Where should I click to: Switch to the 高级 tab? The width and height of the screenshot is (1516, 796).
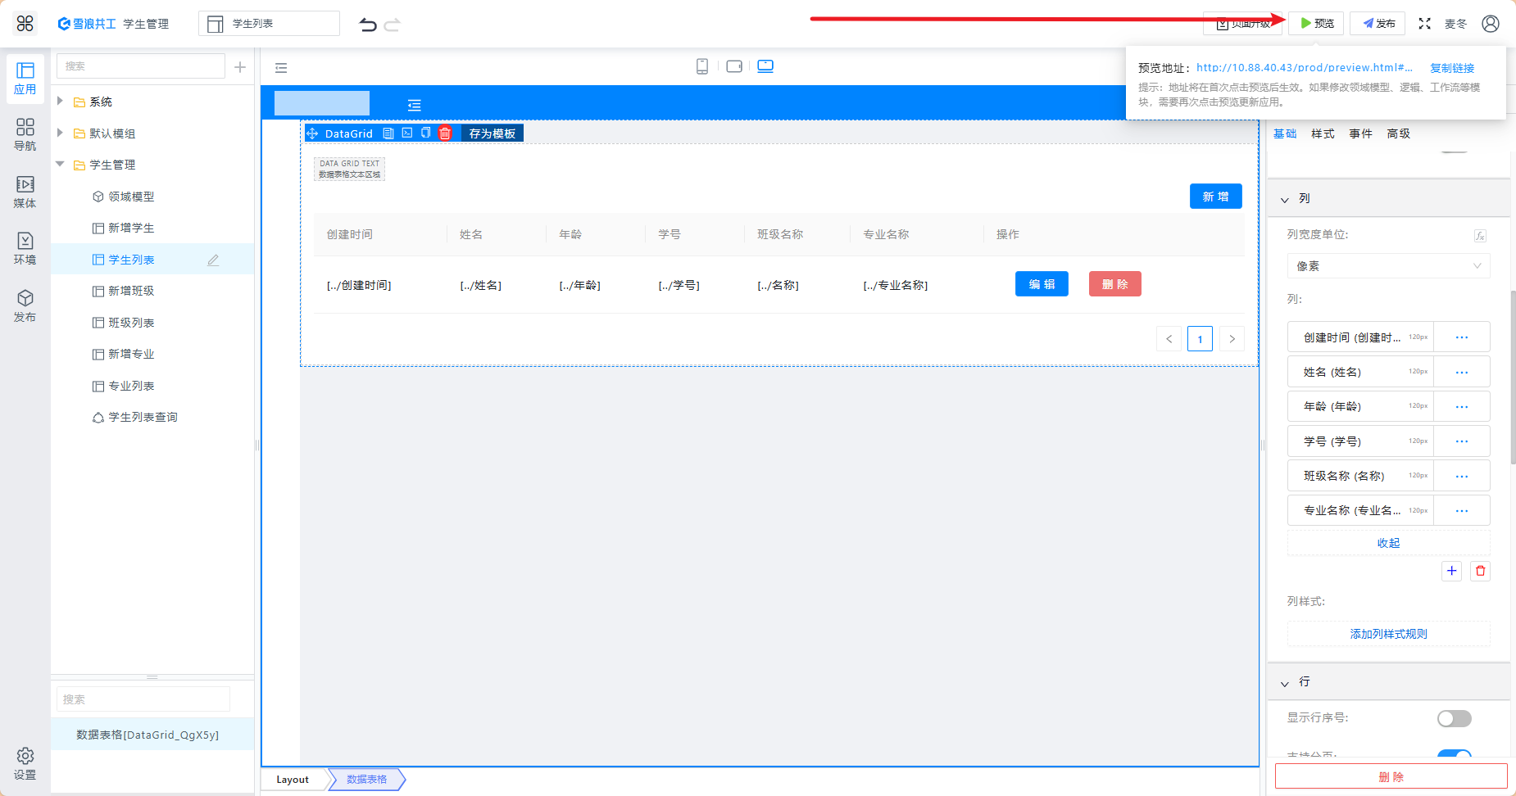[x=1398, y=133]
